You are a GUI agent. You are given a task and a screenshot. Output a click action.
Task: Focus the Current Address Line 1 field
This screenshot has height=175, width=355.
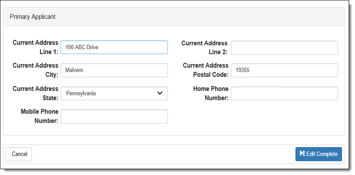(115, 47)
